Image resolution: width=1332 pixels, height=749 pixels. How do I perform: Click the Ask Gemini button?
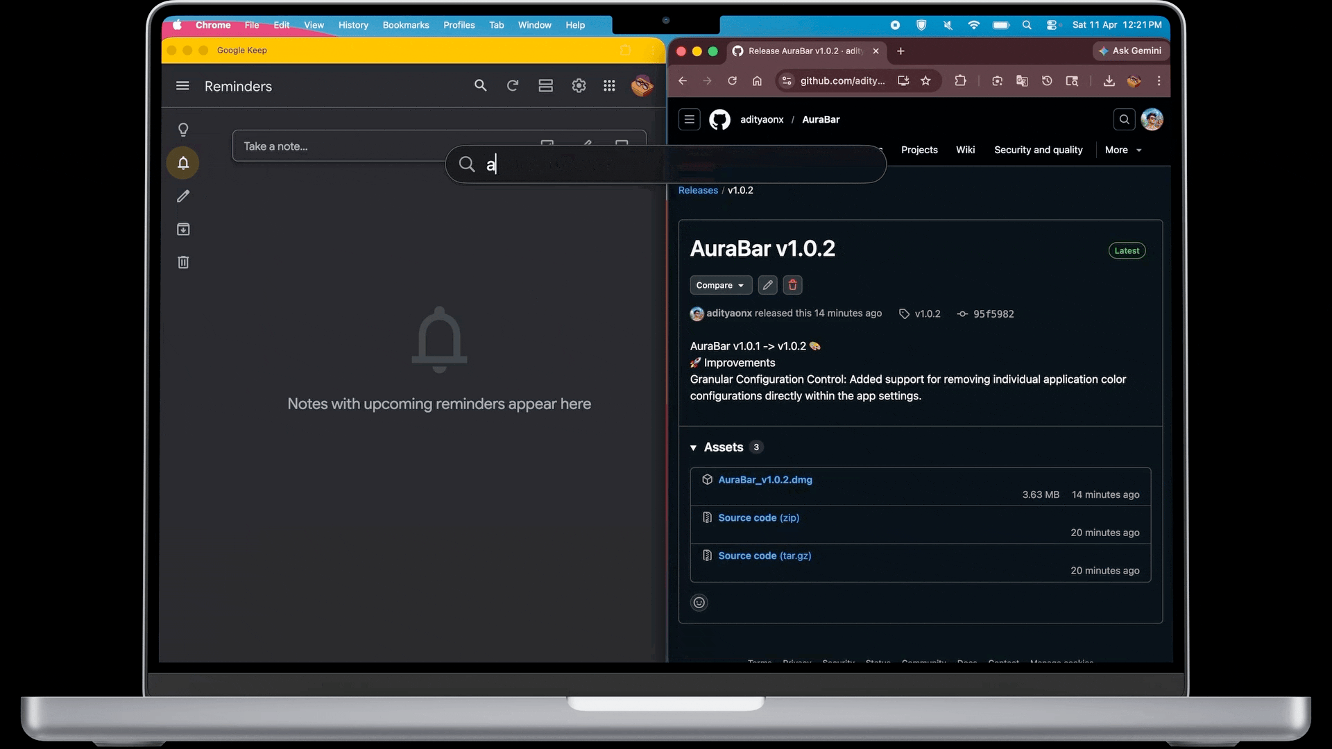tap(1130, 51)
